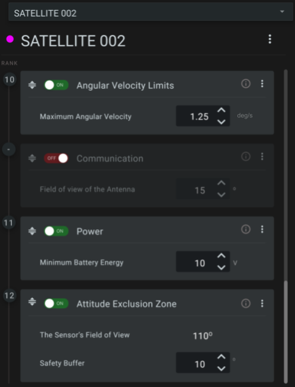This screenshot has height=387, width=295.
Task: Turn off the Power constraint switch
Action: point(56,231)
